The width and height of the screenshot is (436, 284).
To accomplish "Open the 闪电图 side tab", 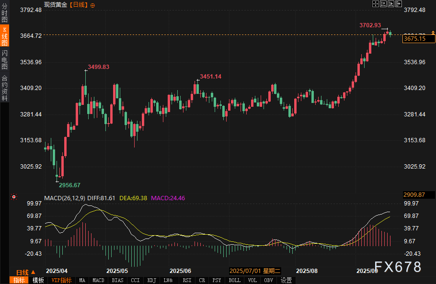I will pos(4,59).
